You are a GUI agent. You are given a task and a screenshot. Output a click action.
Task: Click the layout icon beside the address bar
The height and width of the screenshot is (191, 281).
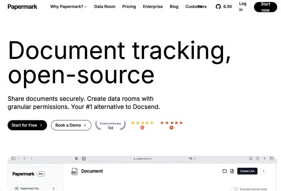[x=84, y=159]
